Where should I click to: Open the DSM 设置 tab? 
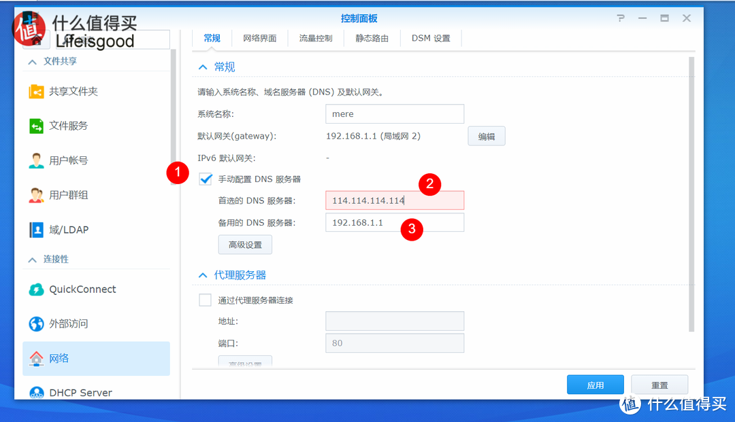tap(430, 38)
